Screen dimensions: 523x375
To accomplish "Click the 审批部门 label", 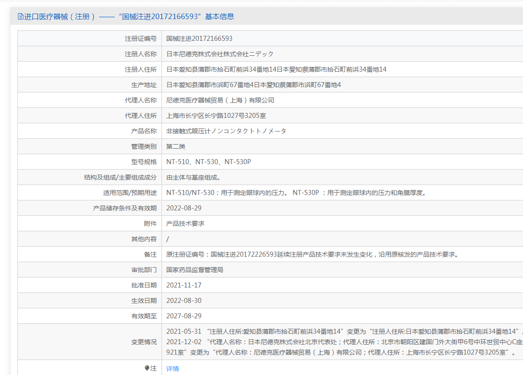I will click(x=144, y=270).
